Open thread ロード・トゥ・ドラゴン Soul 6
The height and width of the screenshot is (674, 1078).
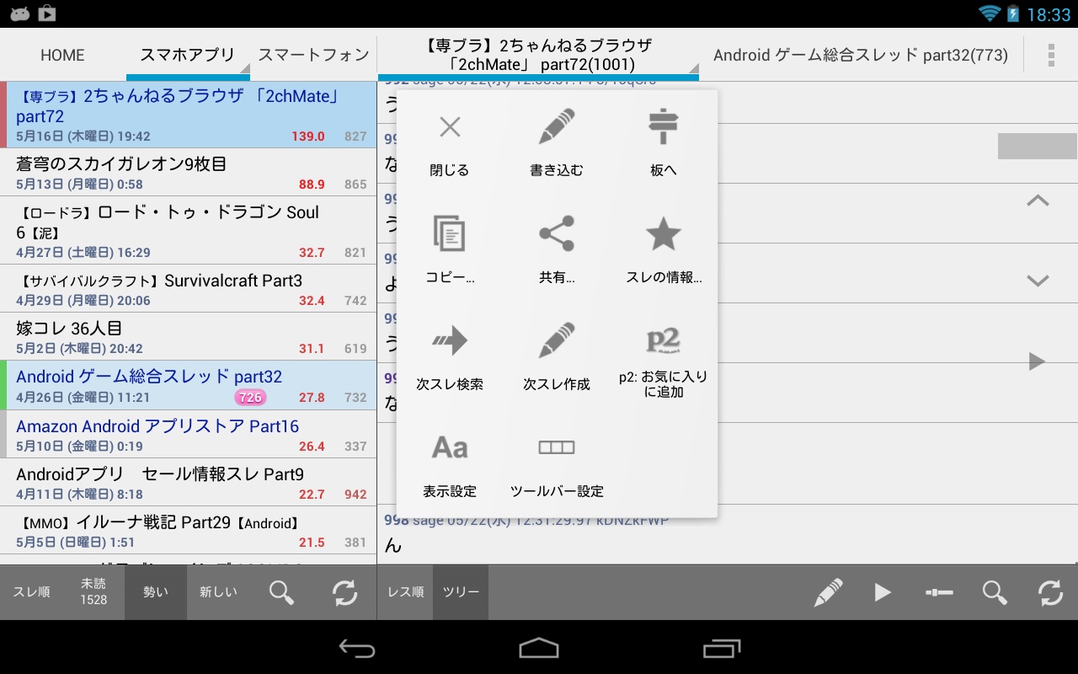(188, 231)
